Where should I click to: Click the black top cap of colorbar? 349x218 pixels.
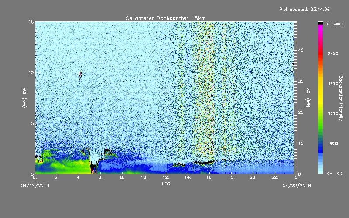[x=320, y=23]
